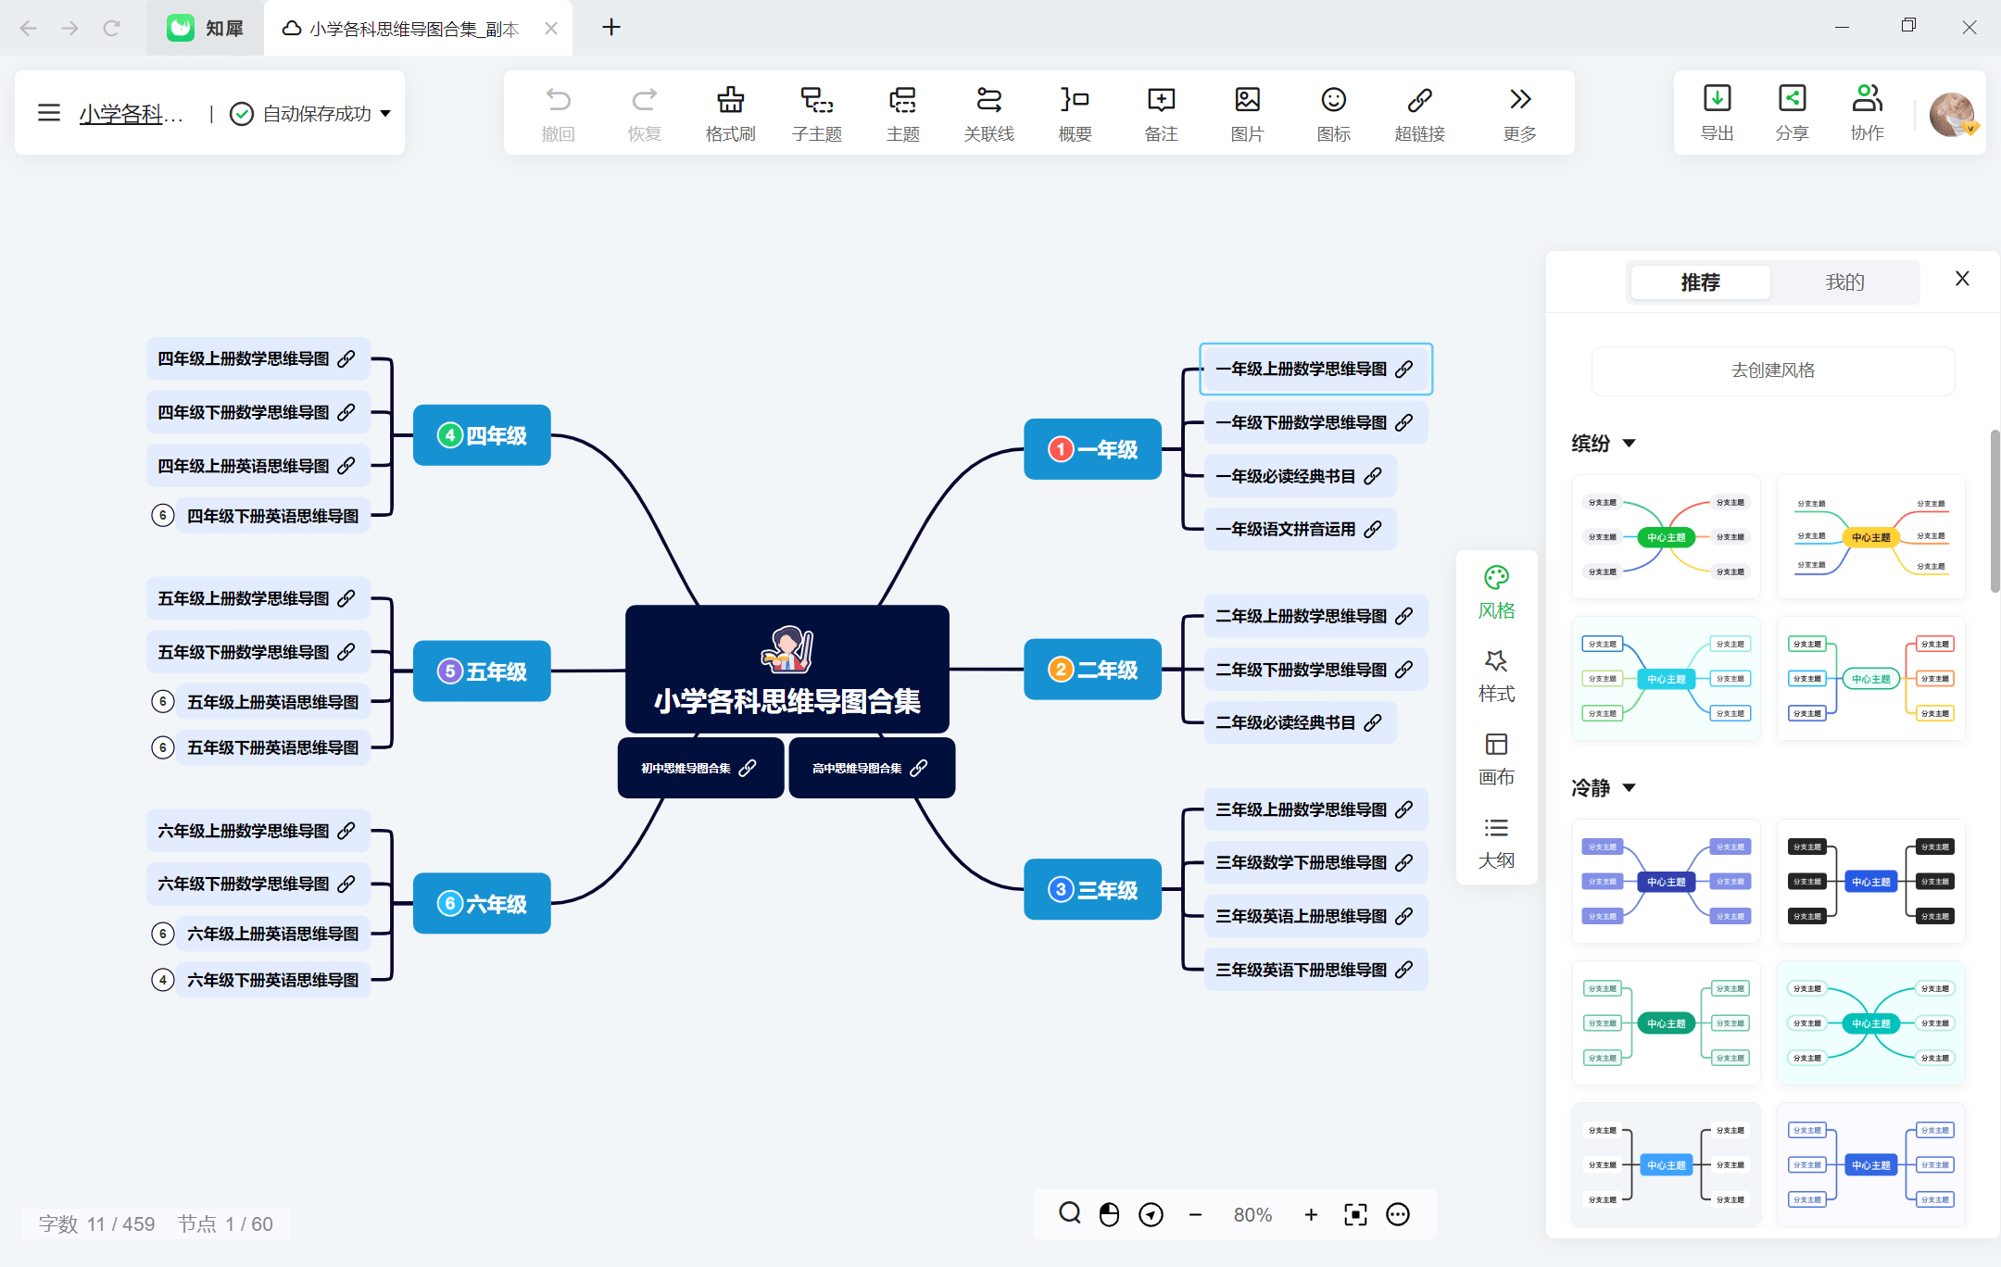Click the mouse mode icon in bottom toolbar
2001x1267 pixels.
(1109, 1214)
